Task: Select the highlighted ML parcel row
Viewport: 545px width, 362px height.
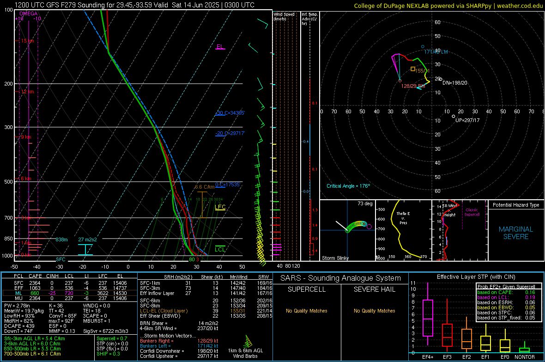Action: coord(70,293)
